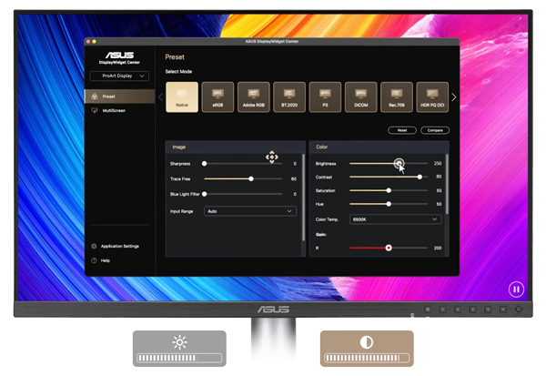This screenshot has width=546, height=376.
Task: Choose the Adobe RGB preset mode
Action: pos(254,97)
